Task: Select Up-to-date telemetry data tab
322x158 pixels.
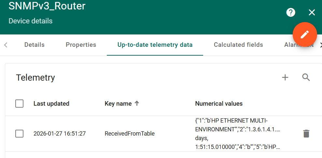Action: pyautogui.click(x=155, y=45)
